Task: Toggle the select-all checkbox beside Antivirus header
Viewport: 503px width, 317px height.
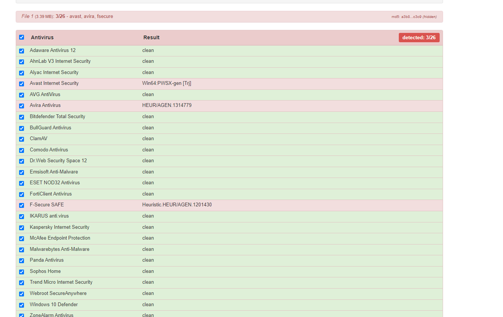Action: (x=21, y=37)
